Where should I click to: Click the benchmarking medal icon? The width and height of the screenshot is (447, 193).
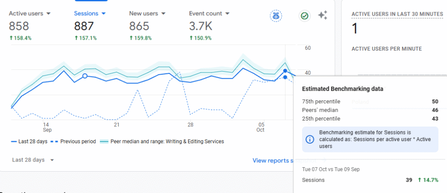276,16
